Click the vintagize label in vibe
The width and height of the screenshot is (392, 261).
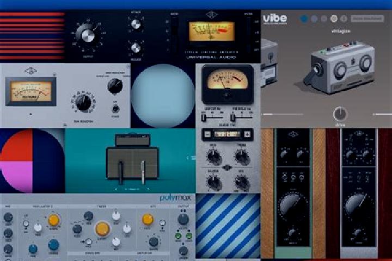click(340, 31)
